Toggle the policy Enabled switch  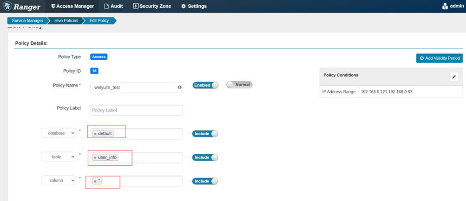[x=205, y=85]
